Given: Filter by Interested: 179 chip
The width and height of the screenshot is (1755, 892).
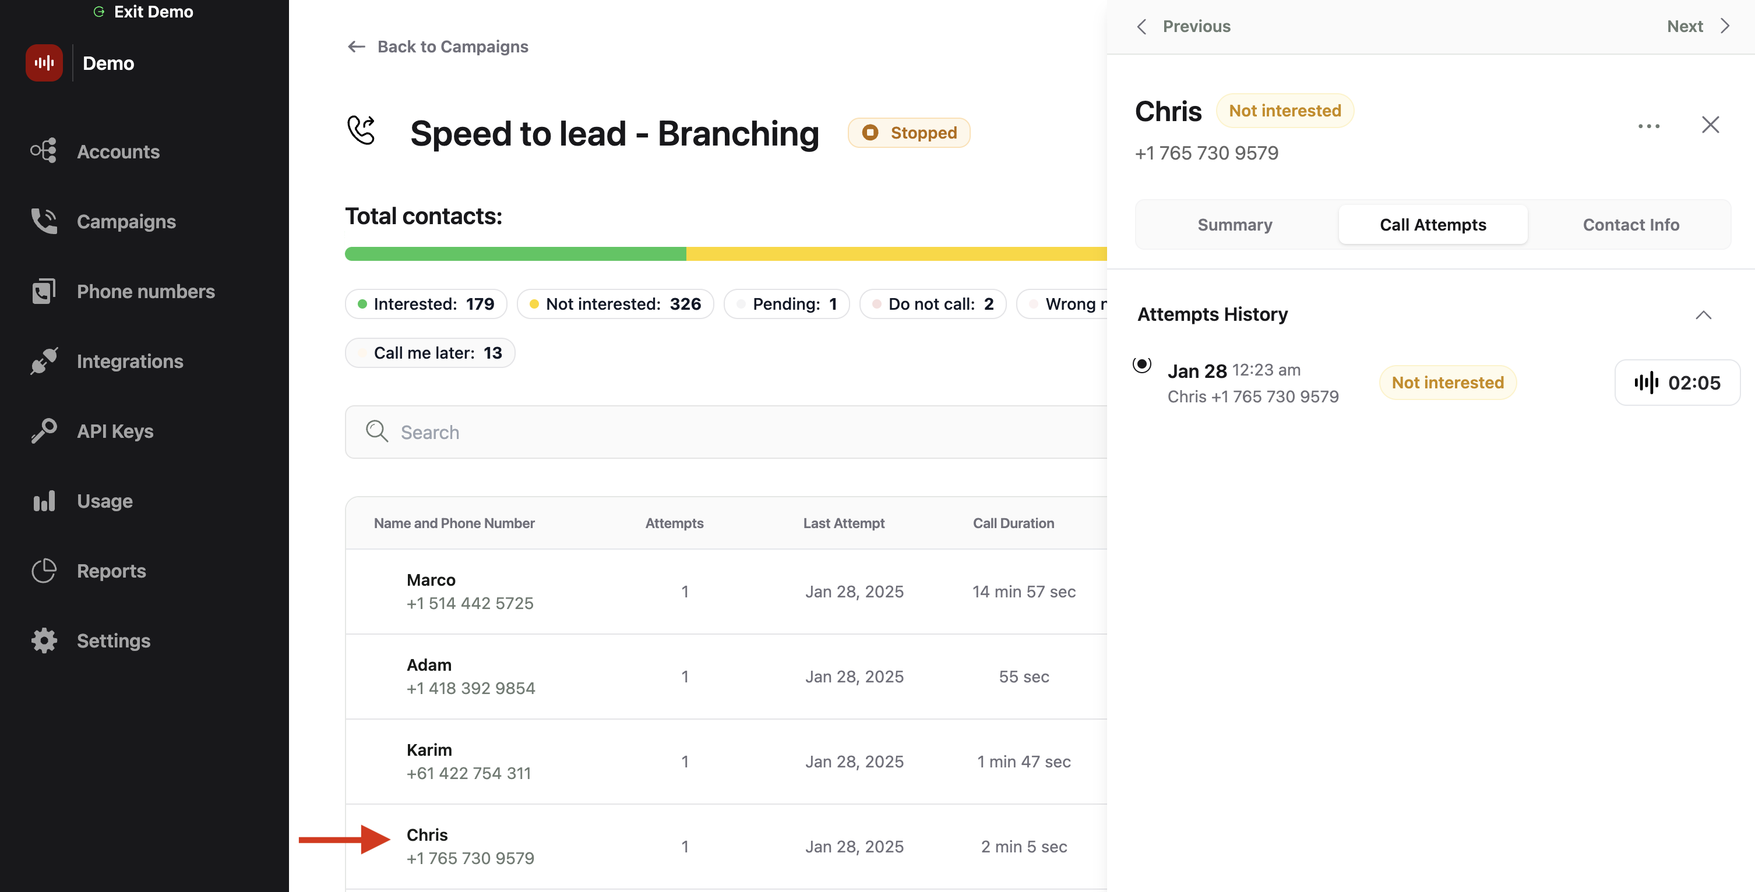Looking at the screenshot, I should (x=426, y=304).
